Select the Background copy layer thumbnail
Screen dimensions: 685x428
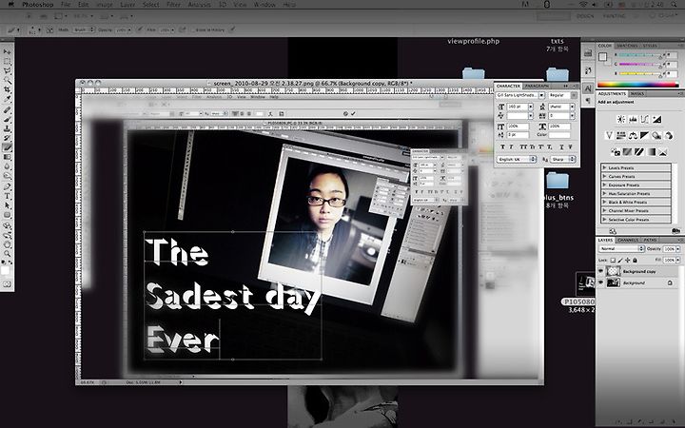click(x=613, y=271)
